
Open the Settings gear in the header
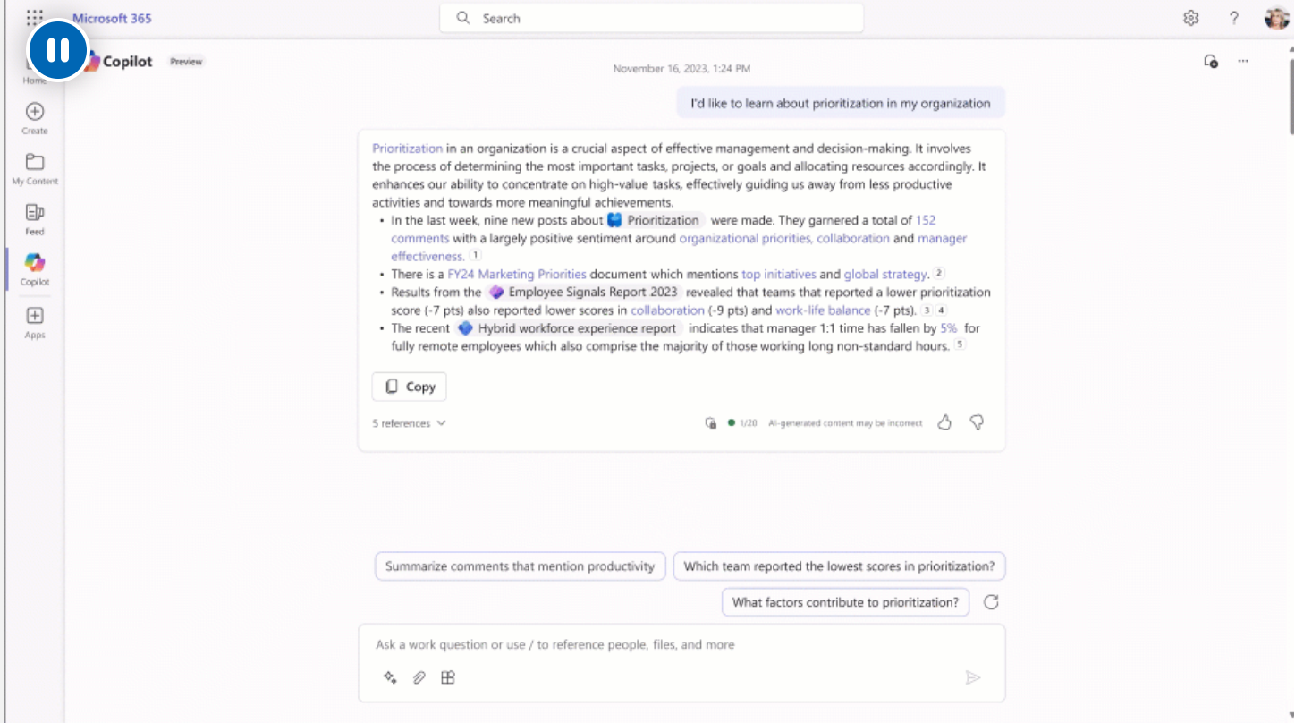pyautogui.click(x=1190, y=18)
